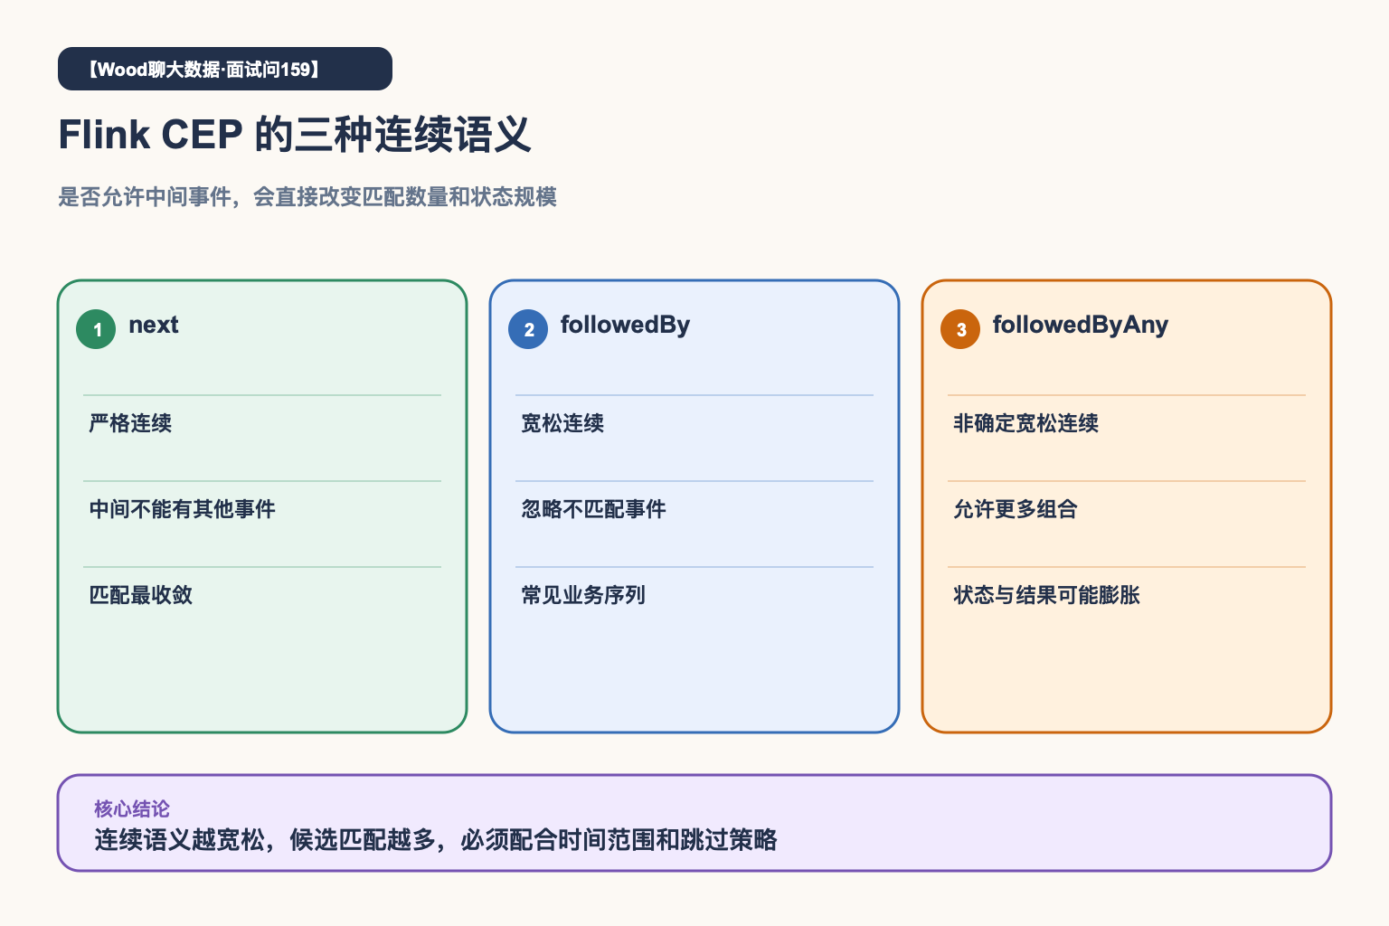Click the purple 核心结论 label

[132, 808]
